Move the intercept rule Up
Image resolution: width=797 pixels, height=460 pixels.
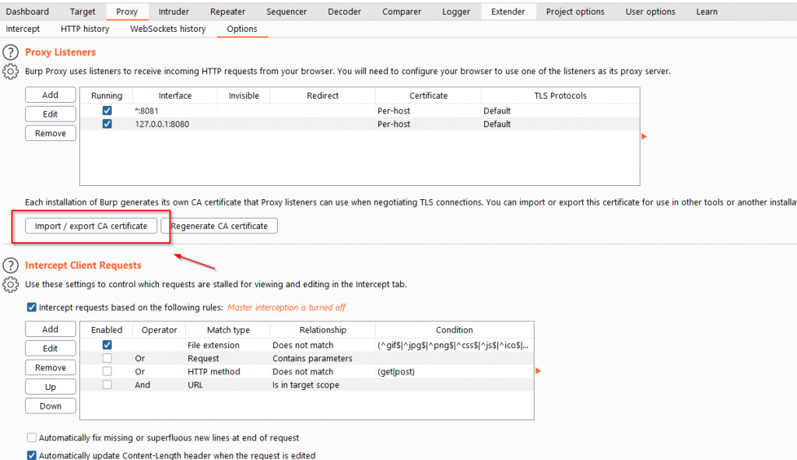51,387
